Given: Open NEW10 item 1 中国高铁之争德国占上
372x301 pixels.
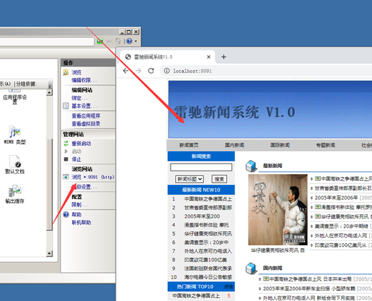Looking at the screenshot, I should pyautogui.click(x=208, y=199).
